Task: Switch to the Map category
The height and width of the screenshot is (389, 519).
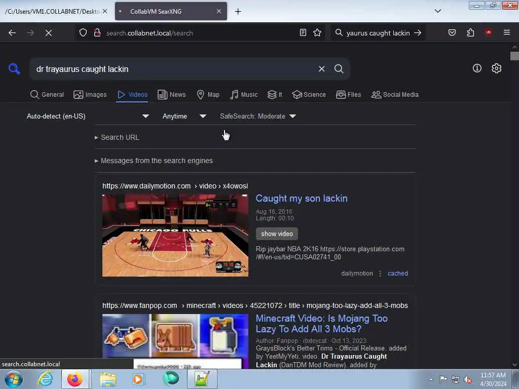Action: click(208, 95)
